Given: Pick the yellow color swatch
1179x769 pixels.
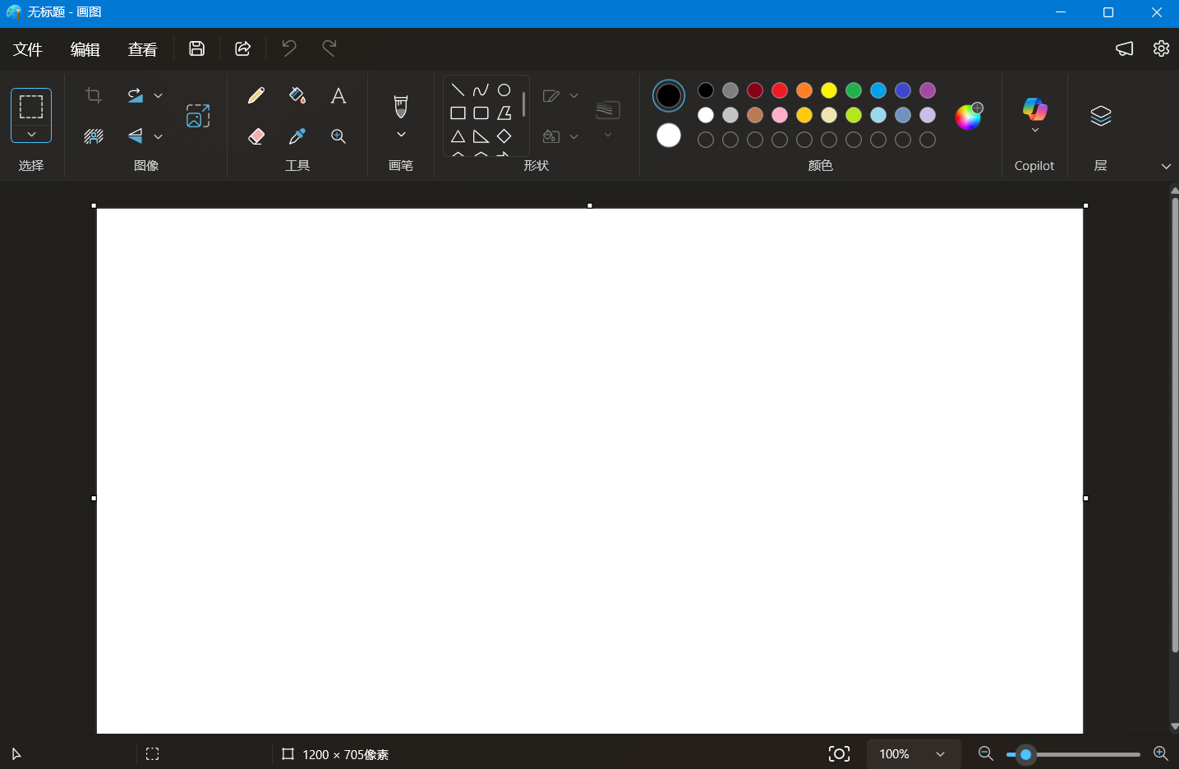Looking at the screenshot, I should tap(829, 90).
